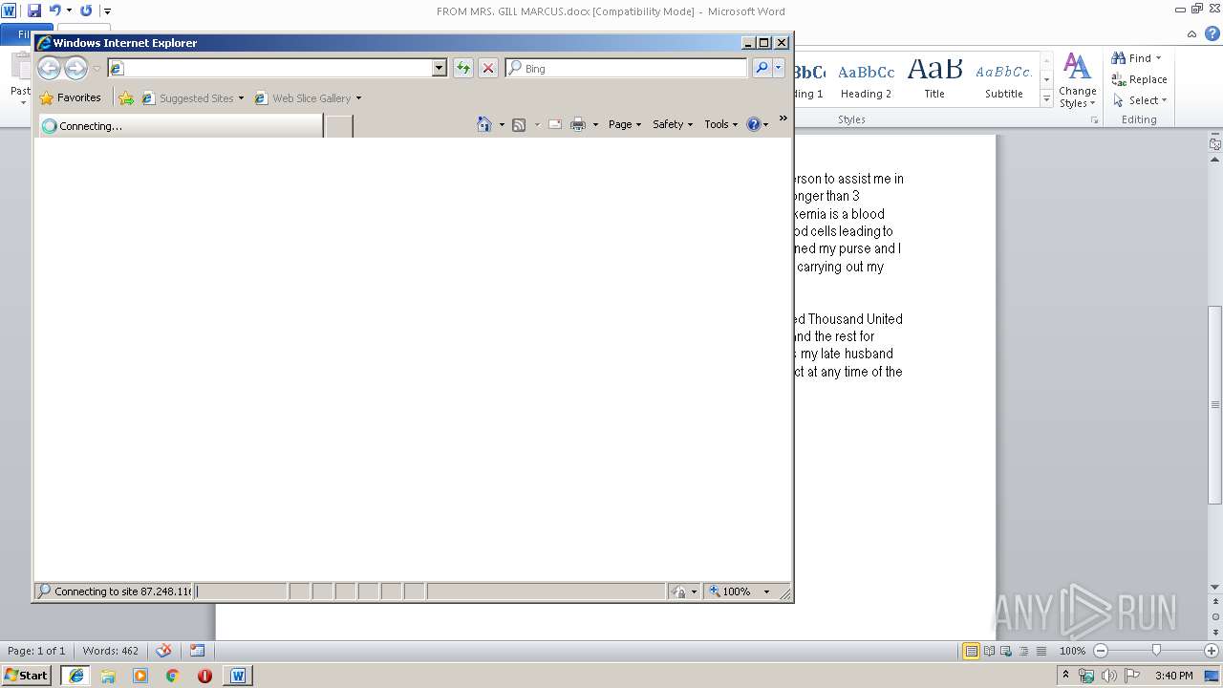Click the IE Print icon
The height and width of the screenshot is (688, 1223).
pos(578,124)
